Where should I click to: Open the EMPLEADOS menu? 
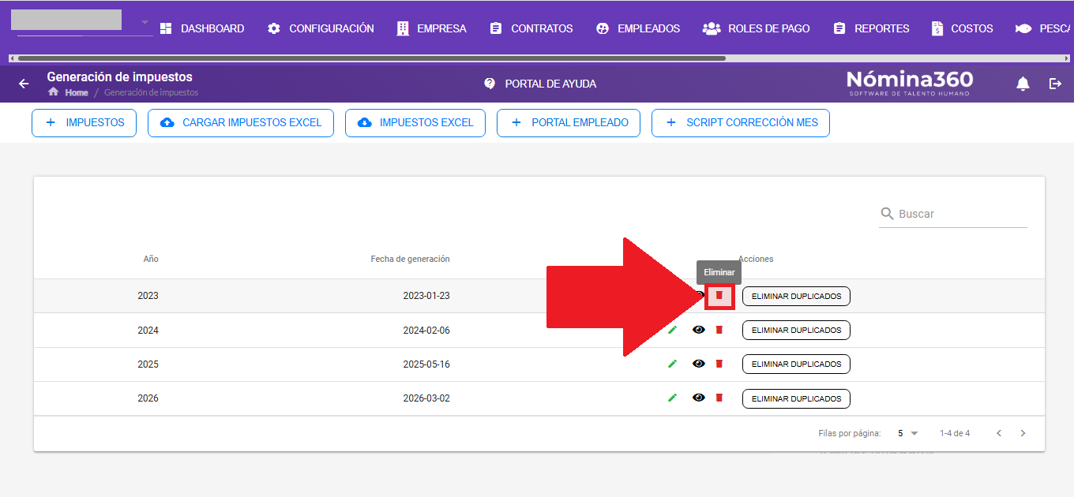click(x=637, y=28)
